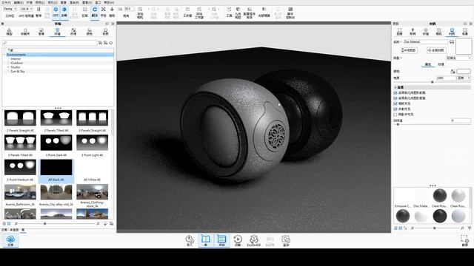Select the Sun & Sky folder
Viewport: 474px width, 266px height.
[18, 72]
